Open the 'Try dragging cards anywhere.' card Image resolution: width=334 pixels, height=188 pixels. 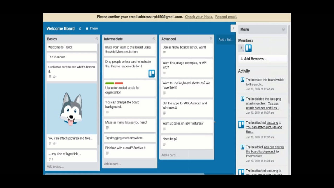[130, 138]
